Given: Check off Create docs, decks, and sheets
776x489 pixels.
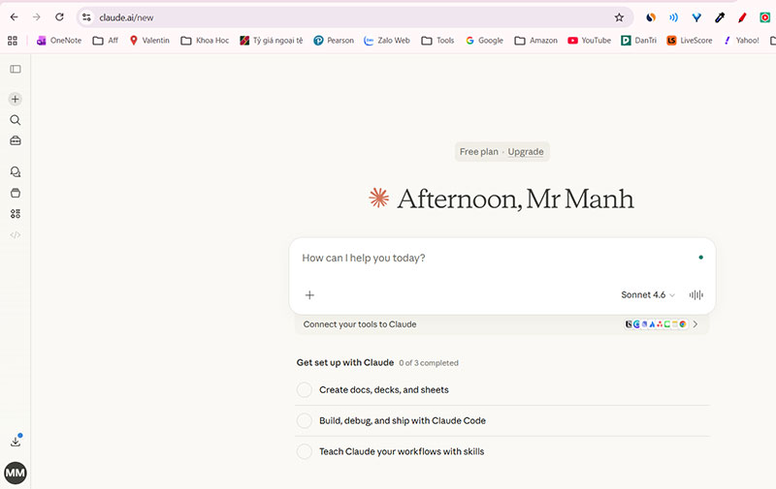Looking at the screenshot, I should click(x=304, y=390).
